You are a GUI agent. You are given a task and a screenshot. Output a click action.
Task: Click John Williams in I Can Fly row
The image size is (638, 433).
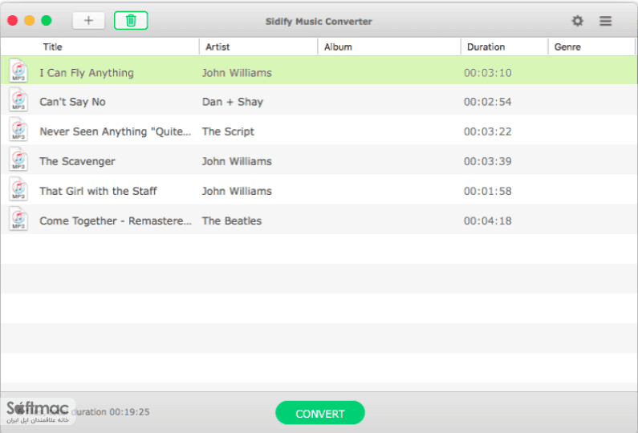click(237, 73)
